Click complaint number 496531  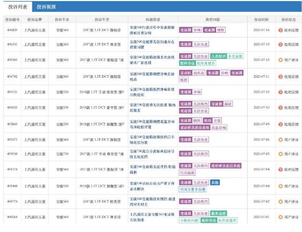(x=12, y=44)
